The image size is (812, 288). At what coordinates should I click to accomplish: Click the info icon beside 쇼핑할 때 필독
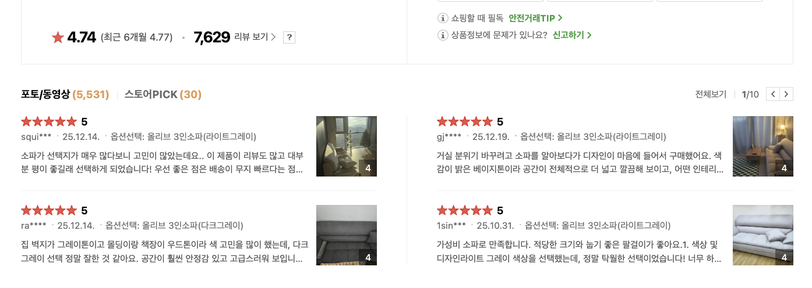tap(443, 18)
